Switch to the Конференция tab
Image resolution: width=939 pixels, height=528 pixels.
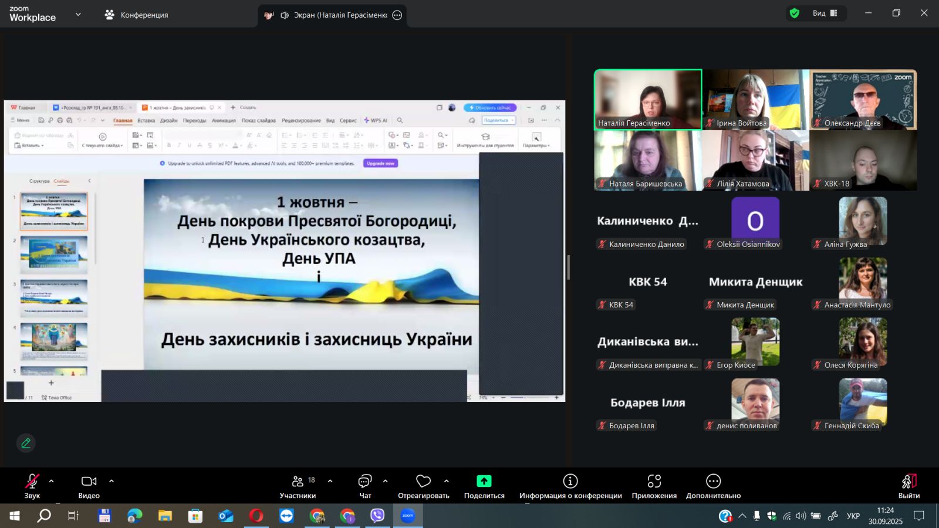pos(136,15)
